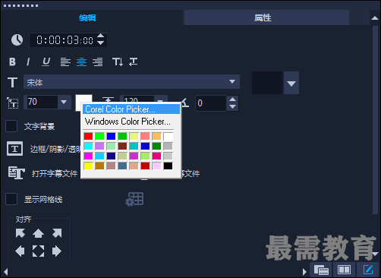Toggle bold text formatting
This screenshot has width=381, height=278.
point(12,62)
